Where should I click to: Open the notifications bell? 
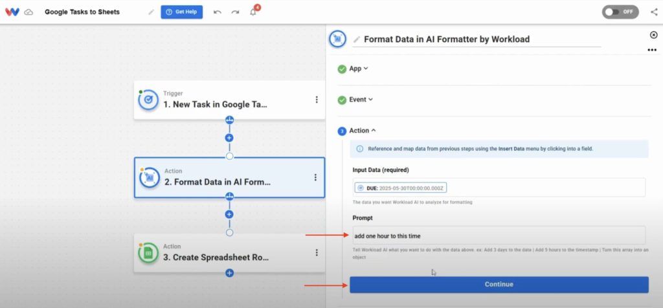253,12
